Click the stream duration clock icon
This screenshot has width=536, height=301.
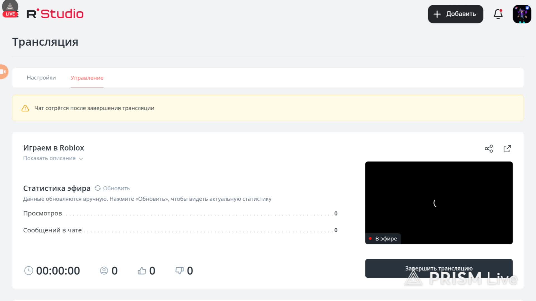(x=28, y=271)
